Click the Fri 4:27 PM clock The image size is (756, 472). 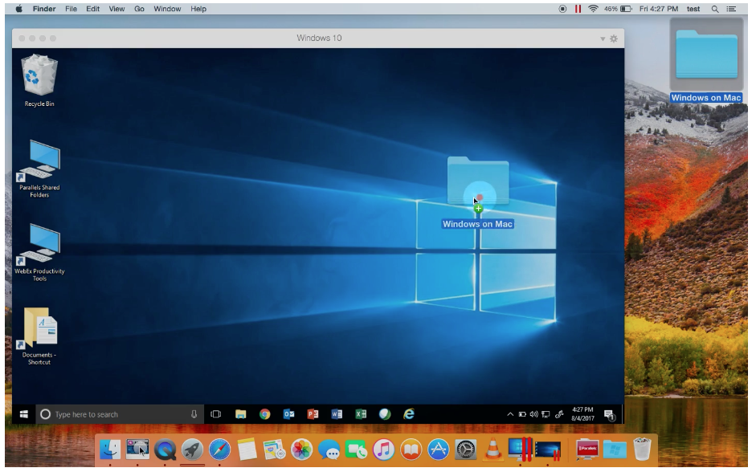coord(659,9)
